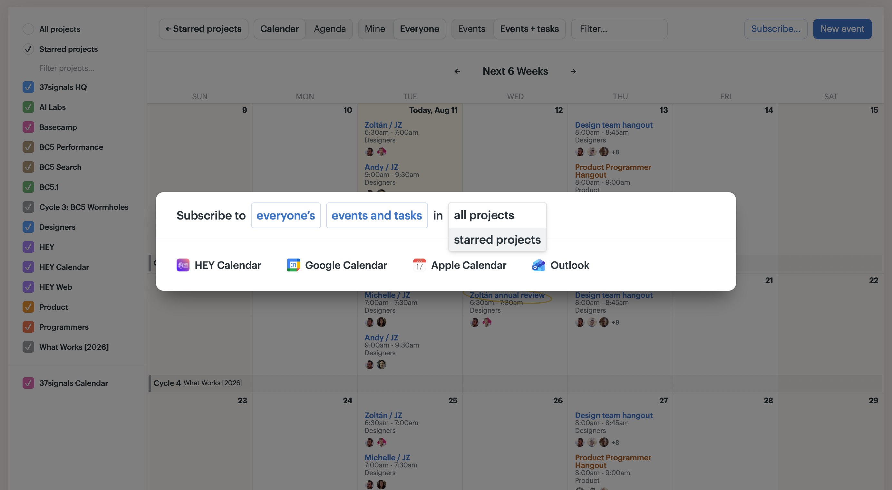Uncheck the Designers project checkbox
Screen dimensions: 892x490
[x=28, y=227]
